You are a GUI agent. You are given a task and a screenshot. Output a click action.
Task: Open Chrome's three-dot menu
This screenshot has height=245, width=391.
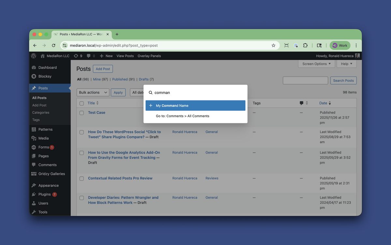click(x=356, y=46)
